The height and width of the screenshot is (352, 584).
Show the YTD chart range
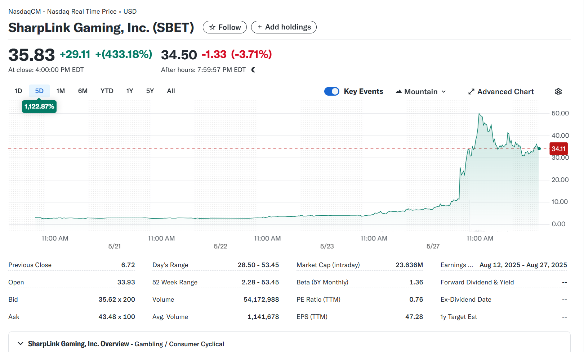pyautogui.click(x=107, y=91)
